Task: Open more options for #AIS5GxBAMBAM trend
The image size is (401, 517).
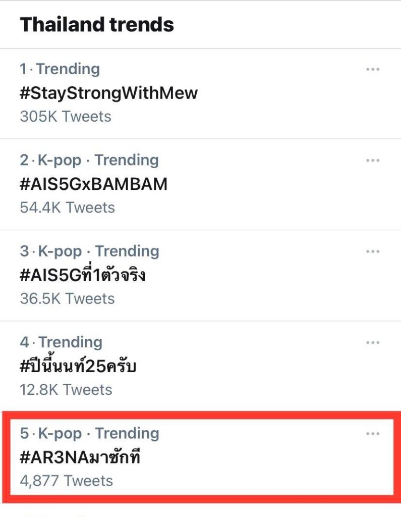Action: [373, 161]
